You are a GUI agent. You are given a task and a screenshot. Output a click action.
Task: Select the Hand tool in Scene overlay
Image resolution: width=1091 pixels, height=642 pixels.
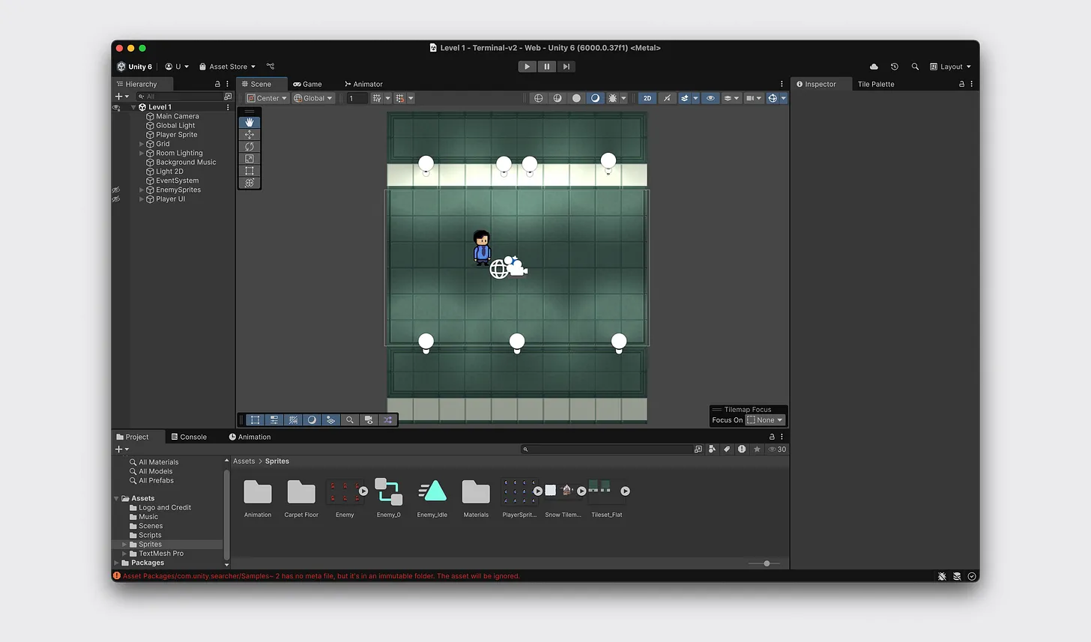(250, 122)
